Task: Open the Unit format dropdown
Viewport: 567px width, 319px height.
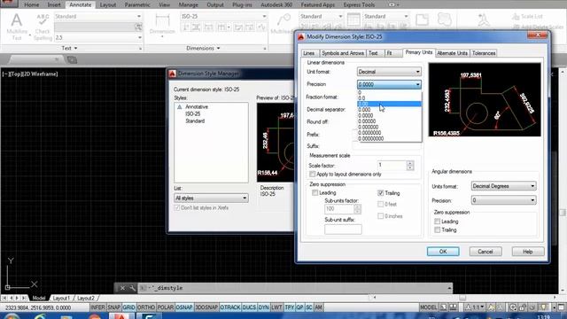Action: [389, 72]
